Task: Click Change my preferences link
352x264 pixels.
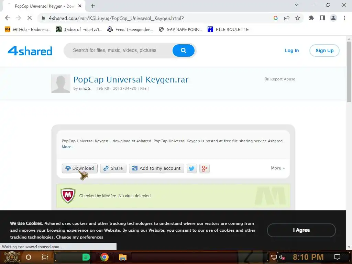Action: point(79,237)
